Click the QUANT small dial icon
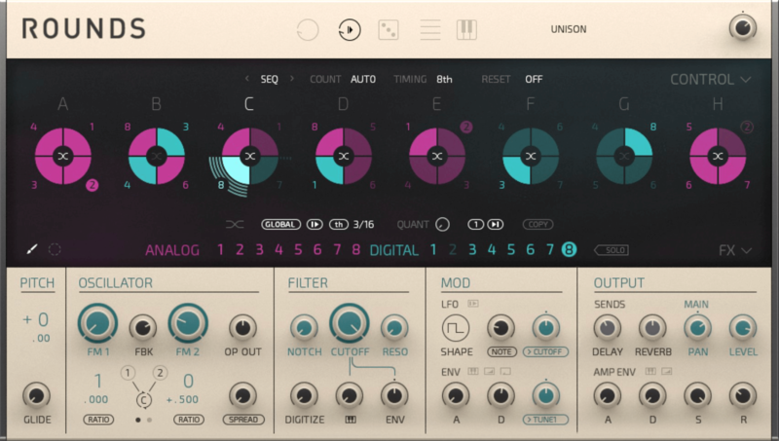The image size is (779, 441). [442, 225]
